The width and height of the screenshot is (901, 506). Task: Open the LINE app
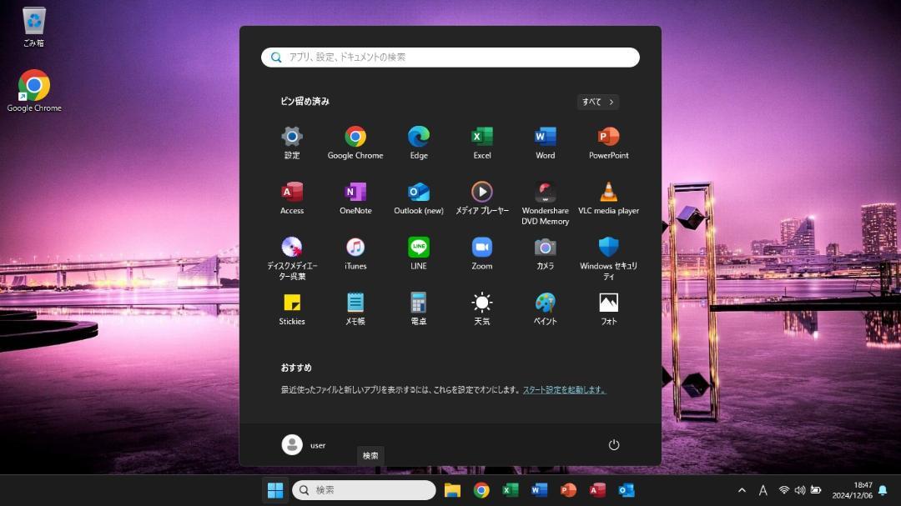(x=418, y=253)
